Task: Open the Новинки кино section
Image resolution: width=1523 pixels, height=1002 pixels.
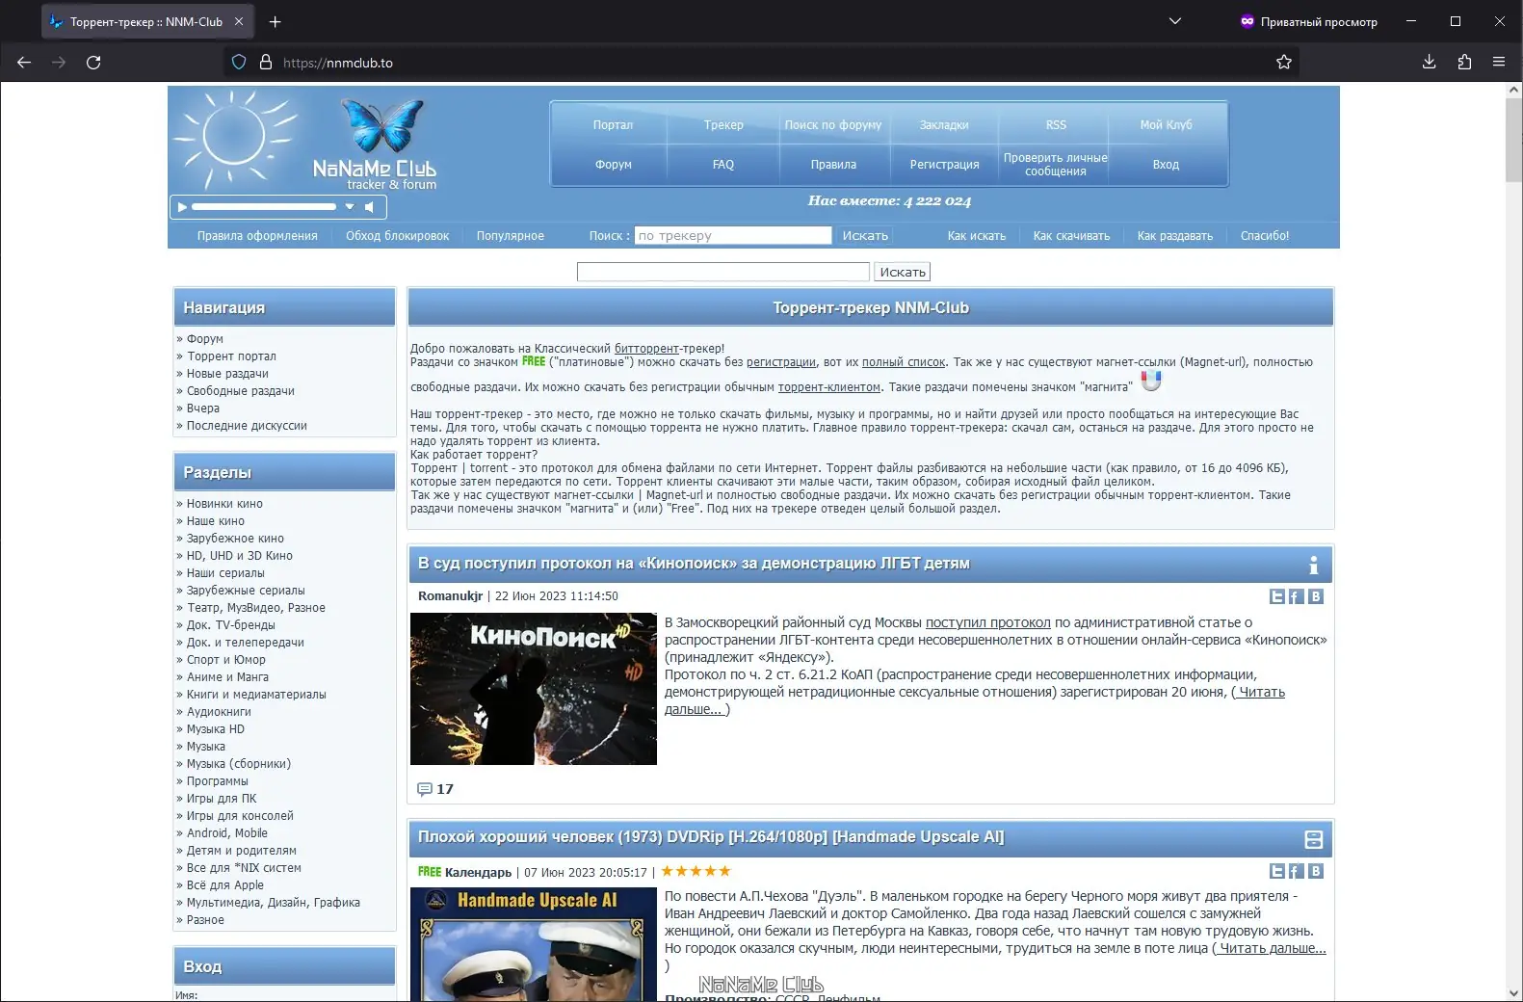Action: point(224,504)
